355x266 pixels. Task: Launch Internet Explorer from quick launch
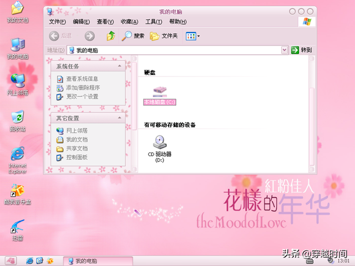(x=29, y=261)
